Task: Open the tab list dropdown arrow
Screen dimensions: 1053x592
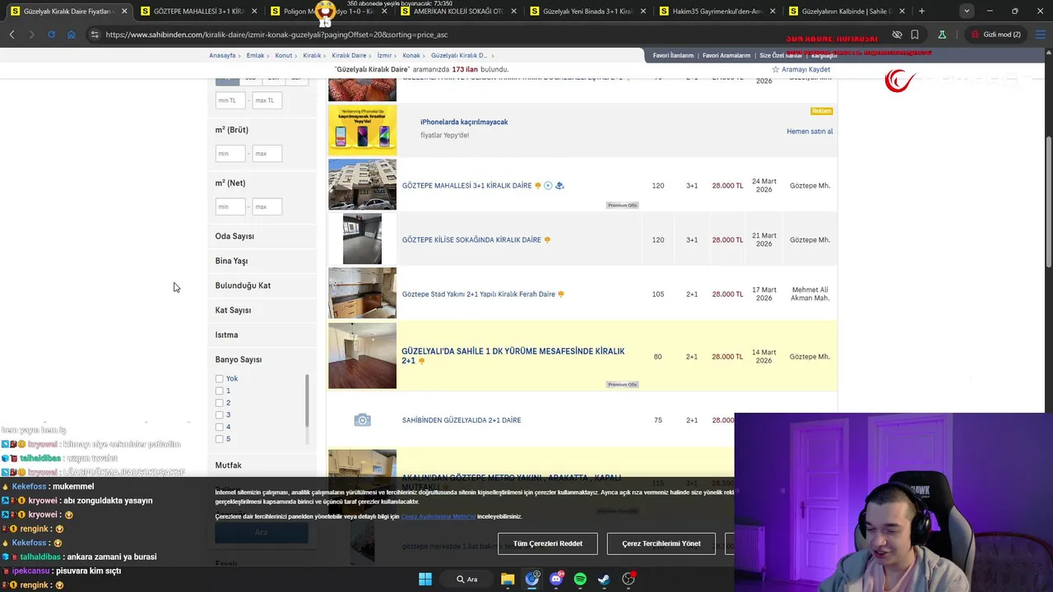Action: tap(967, 12)
